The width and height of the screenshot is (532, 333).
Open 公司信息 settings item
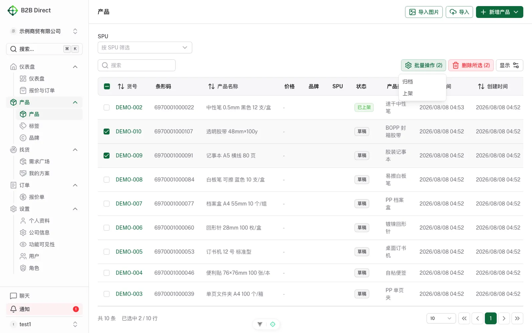coord(49,232)
